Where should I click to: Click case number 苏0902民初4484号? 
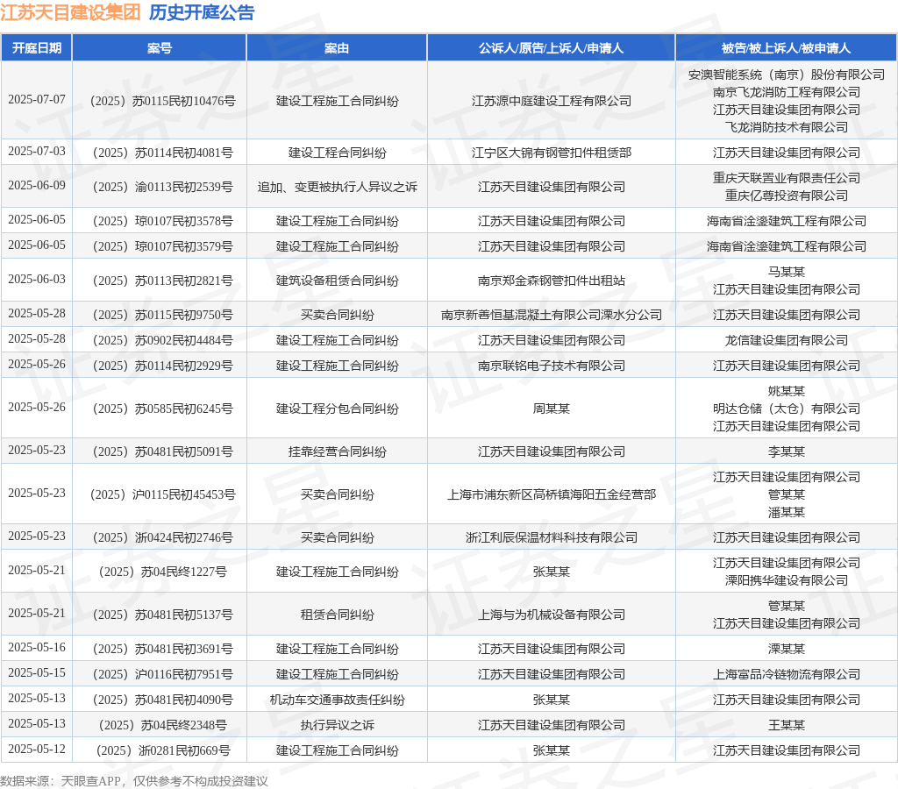162,341
